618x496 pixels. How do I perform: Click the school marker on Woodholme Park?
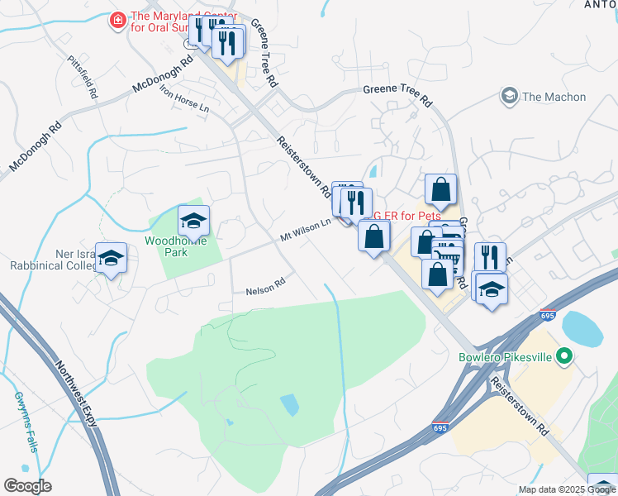coord(193,221)
